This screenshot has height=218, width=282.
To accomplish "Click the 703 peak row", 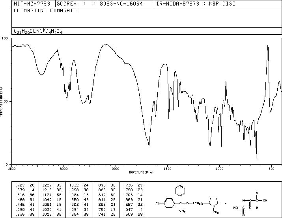I will (134, 195).
